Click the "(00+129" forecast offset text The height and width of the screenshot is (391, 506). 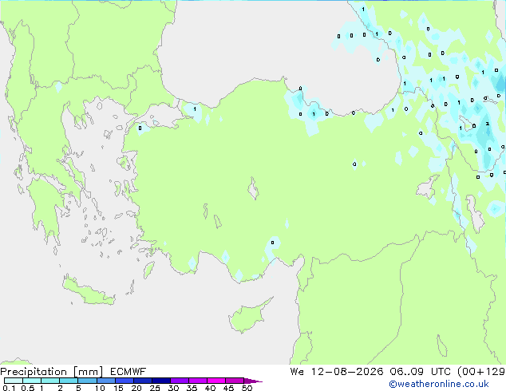[481, 372]
